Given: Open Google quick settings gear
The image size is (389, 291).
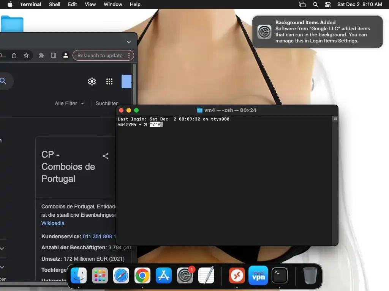Looking at the screenshot, I should [x=92, y=81].
